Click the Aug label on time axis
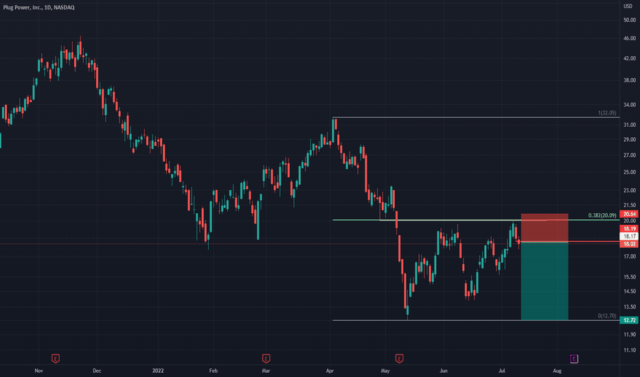640x377 pixels. click(557, 370)
